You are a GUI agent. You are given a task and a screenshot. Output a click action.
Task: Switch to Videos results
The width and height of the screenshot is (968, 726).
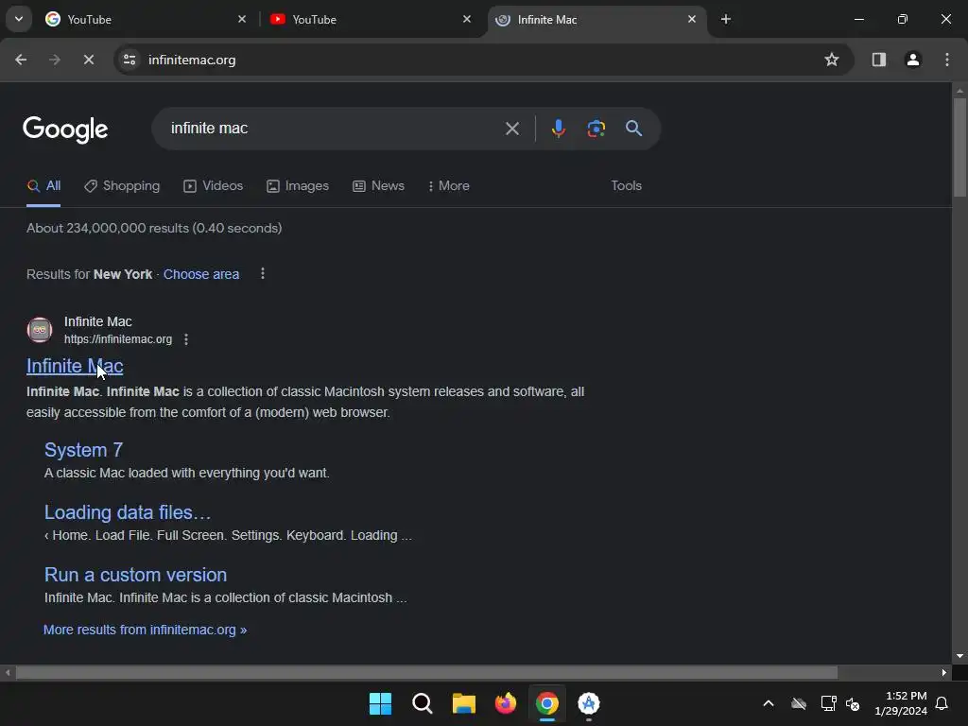pyautogui.click(x=213, y=186)
